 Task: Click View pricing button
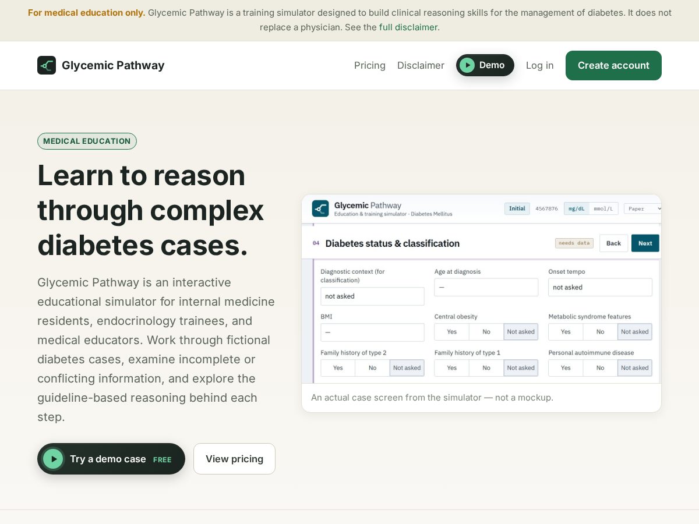(234, 459)
